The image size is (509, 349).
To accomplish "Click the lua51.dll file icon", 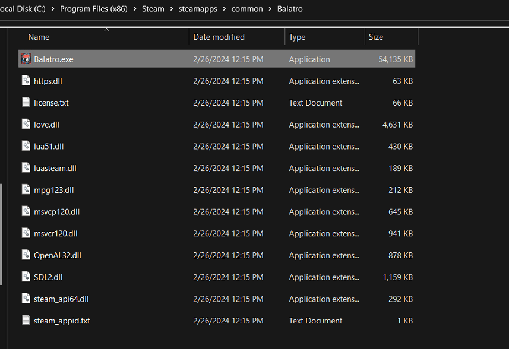I will pos(26,146).
